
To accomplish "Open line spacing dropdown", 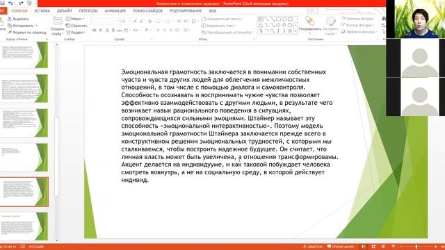I will tap(195, 22).
